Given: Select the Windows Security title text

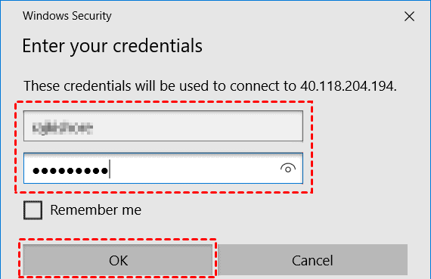Looking at the screenshot, I should pos(67,16).
